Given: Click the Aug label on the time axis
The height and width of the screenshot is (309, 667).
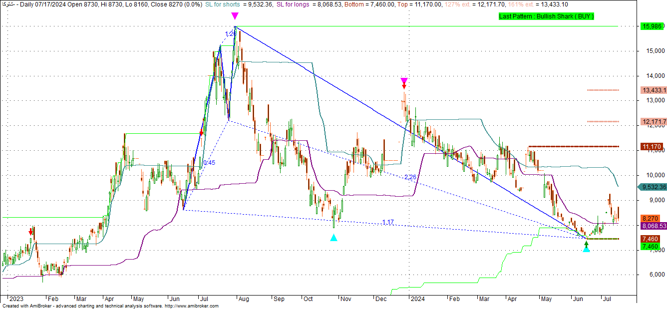Looking at the screenshot, I should point(244,299).
